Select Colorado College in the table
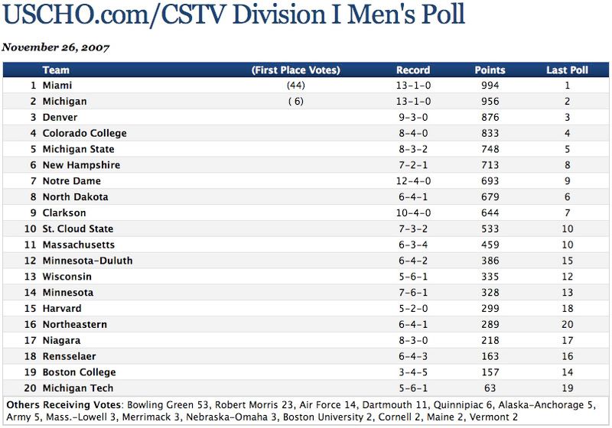This screenshot has height=428, width=612. [x=84, y=134]
